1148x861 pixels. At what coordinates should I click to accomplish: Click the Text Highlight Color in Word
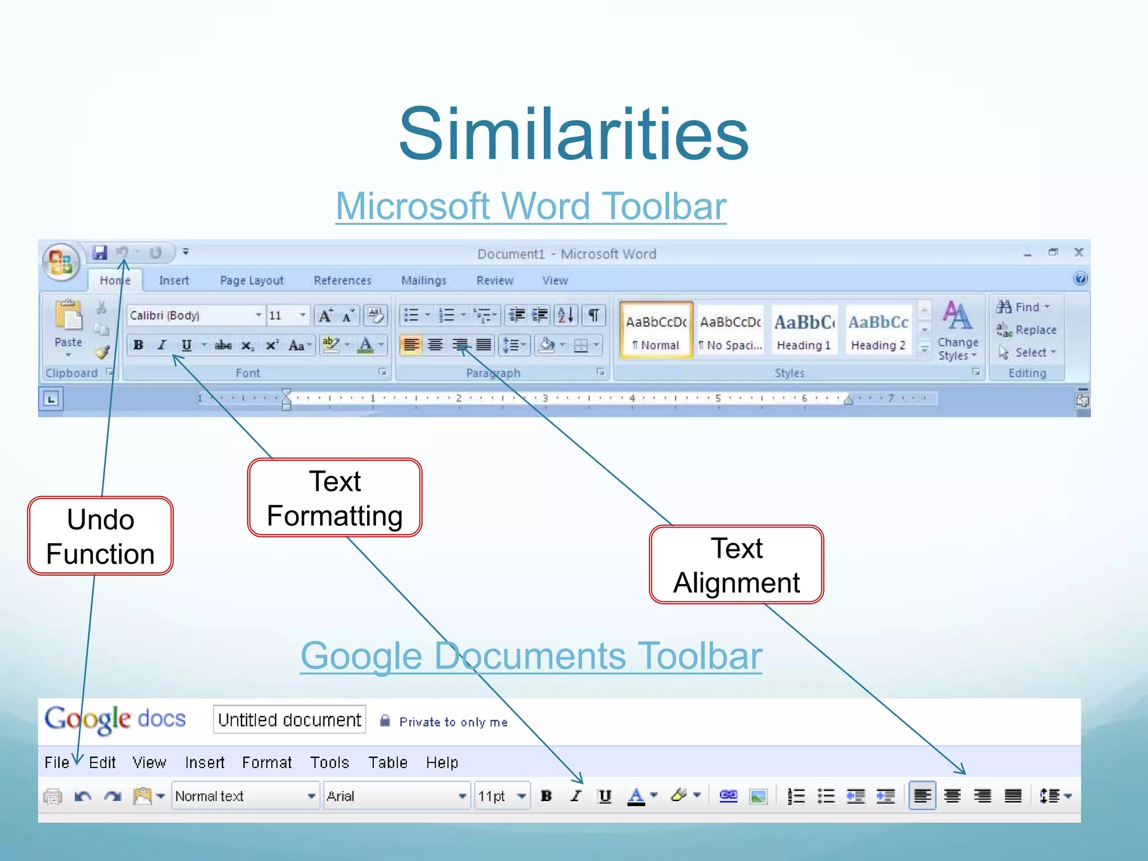pos(331,345)
